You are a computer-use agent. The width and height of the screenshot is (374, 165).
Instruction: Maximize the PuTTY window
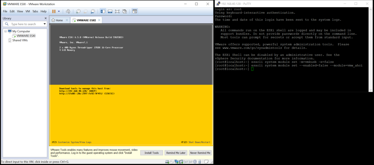(x=356, y=4)
